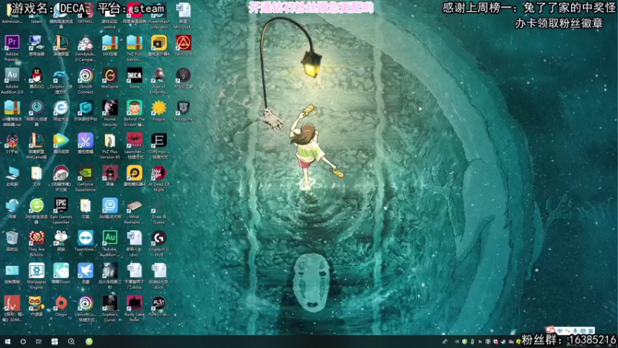Open the Age of Empires shortcut
The width and height of the screenshot is (618, 348).
(159, 80)
